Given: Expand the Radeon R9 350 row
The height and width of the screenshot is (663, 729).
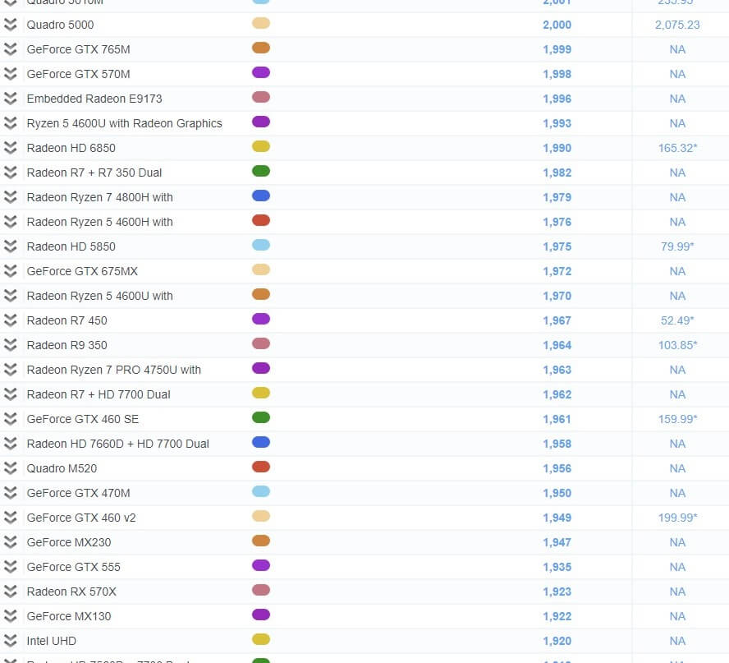Looking at the screenshot, I should point(10,345).
